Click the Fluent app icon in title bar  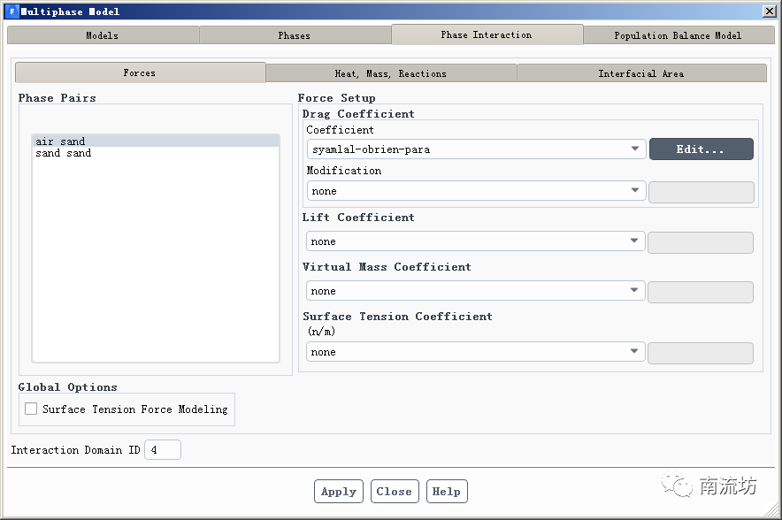pyautogui.click(x=11, y=11)
